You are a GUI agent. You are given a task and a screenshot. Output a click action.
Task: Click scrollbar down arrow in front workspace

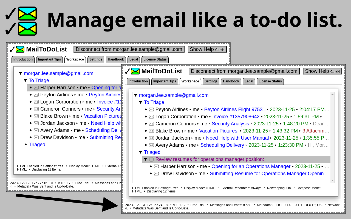coord(332,181)
